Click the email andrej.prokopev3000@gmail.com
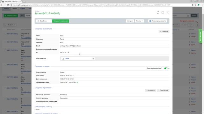This screenshot has width=204, height=114. click(x=70, y=46)
